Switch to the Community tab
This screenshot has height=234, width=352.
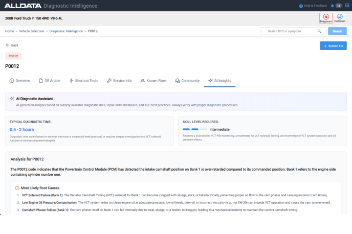(x=187, y=80)
